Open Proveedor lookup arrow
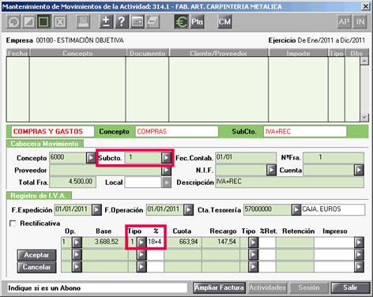 click(x=166, y=171)
